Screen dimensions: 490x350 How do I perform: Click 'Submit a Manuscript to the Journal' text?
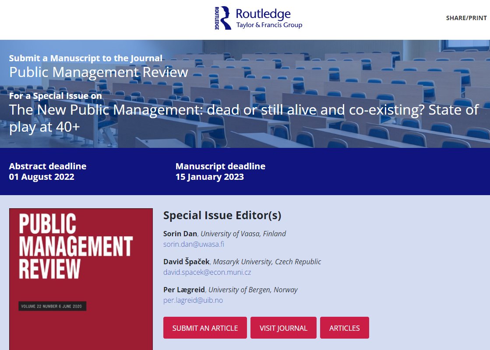[x=86, y=58]
